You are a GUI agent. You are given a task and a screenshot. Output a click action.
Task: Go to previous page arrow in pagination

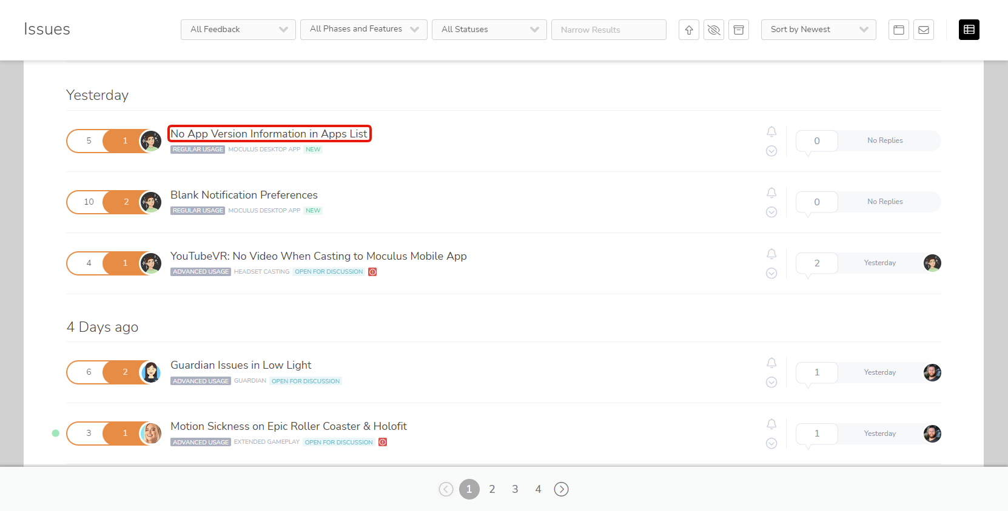coord(446,489)
